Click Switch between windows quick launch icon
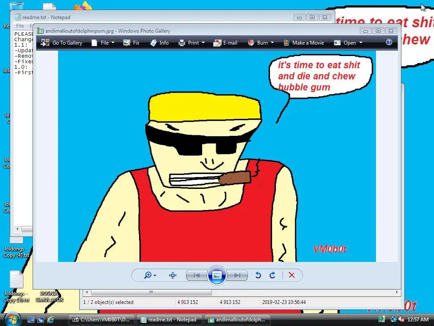 click(x=41, y=320)
